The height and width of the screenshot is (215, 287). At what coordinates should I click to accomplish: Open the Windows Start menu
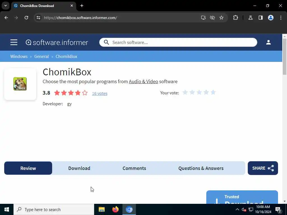[7, 209]
